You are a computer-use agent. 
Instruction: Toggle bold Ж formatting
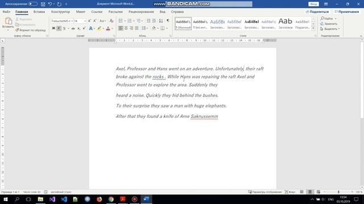coord(53,28)
